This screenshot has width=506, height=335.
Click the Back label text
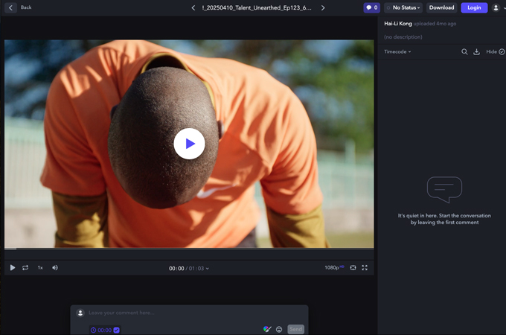coord(26,7)
